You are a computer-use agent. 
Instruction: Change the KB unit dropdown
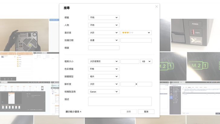pos(146,61)
